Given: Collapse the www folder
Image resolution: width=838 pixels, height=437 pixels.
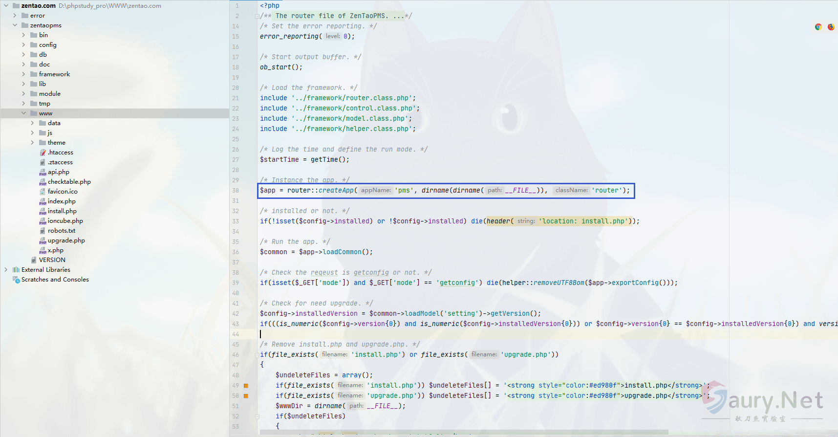Looking at the screenshot, I should [23, 113].
